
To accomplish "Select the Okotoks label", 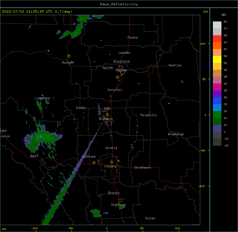I will click(114, 193).
